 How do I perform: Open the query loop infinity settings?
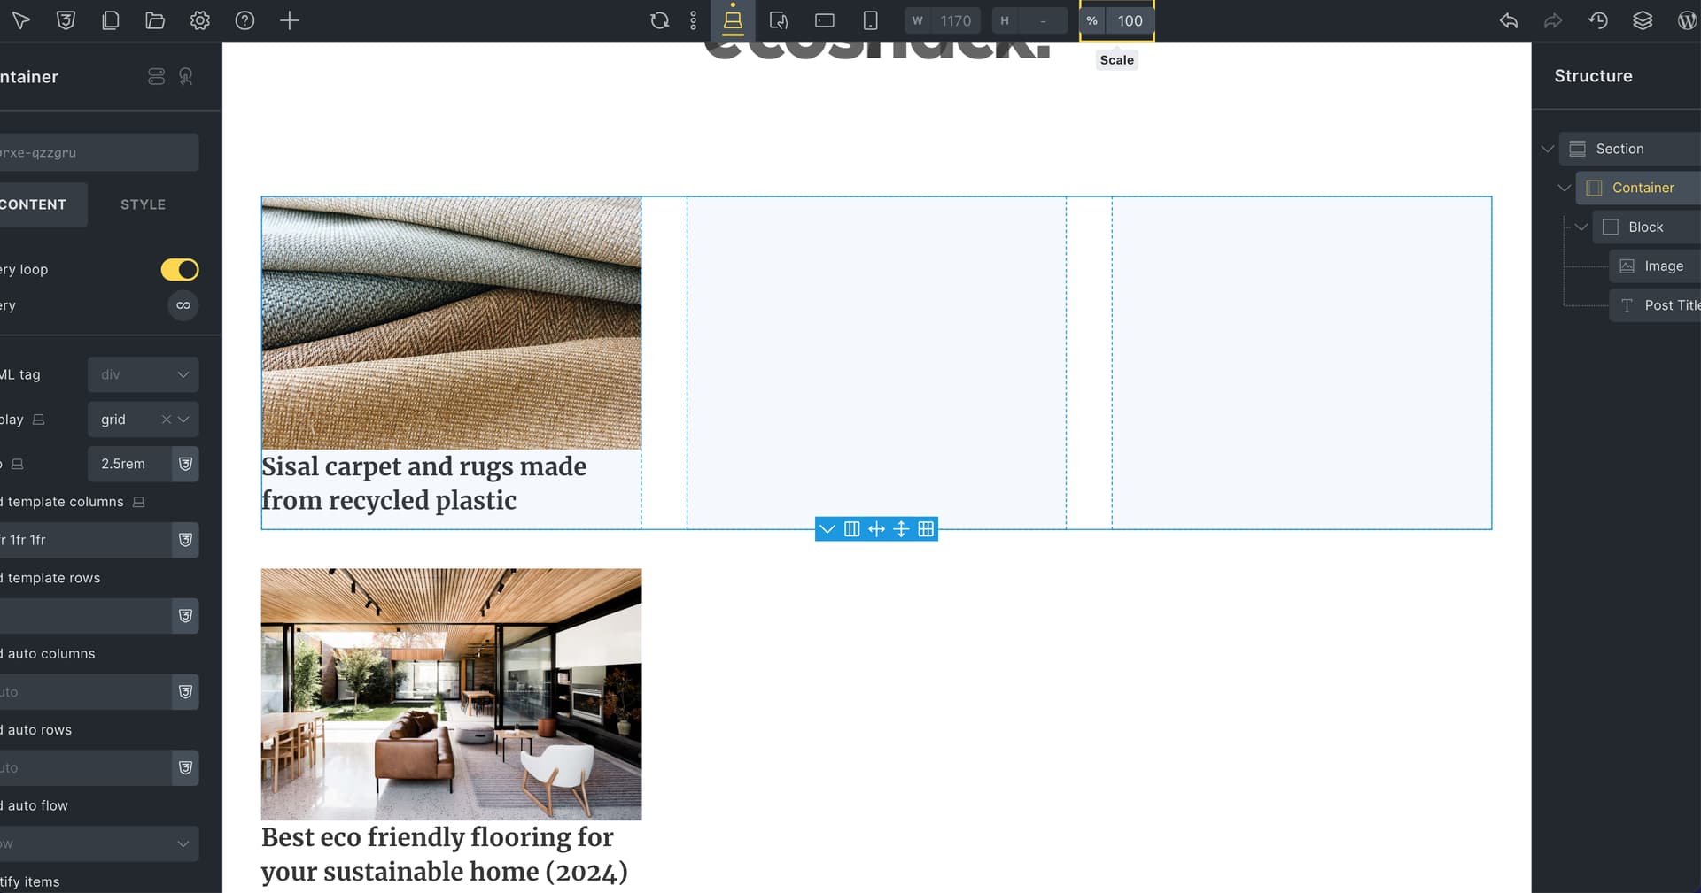click(183, 305)
